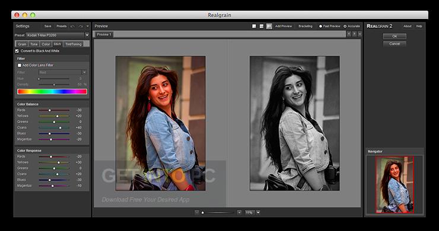The height and width of the screenshot is (231, 439).
Task: Adjust Color Response Reds slider
Action: click(54, 156)
